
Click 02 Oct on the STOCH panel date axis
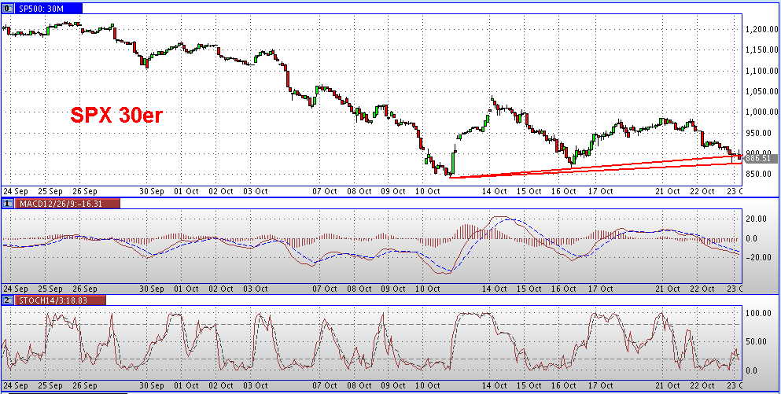pos(220,385)
